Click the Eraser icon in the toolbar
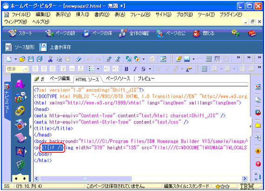This screenshot has width=265, height=191. [x=78, y=59]
